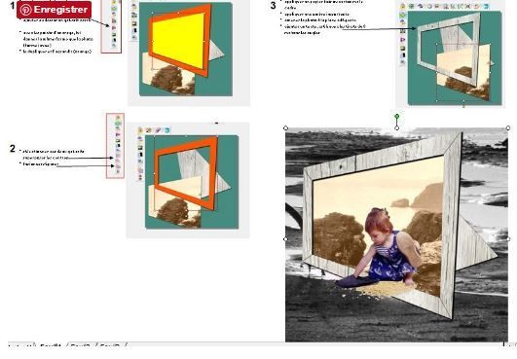
Task: Click the green rotation handle above the photo
Action: point(397,117)
